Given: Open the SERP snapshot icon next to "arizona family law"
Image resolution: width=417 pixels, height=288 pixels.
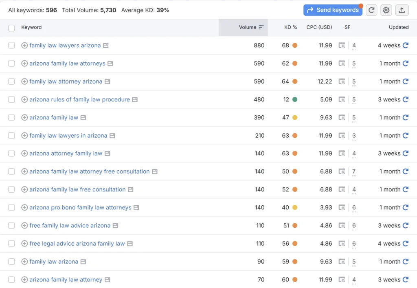Looking at the screenshot, I should click(x=83, y=117).
